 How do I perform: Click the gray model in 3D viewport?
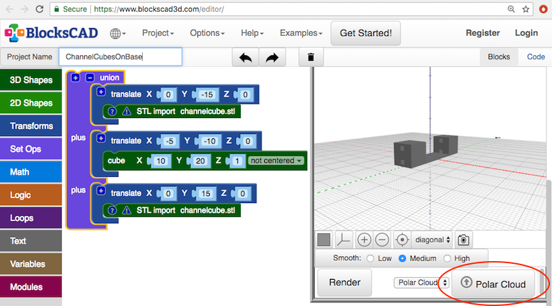[x=425, y=150]
